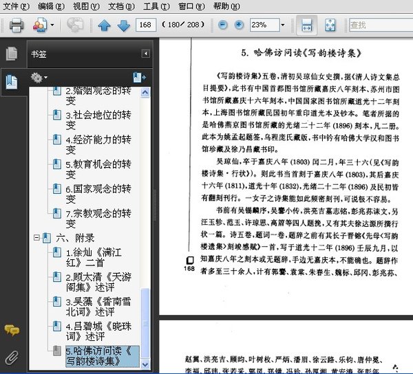413x374 pixels.
Task: Open the 视图(V) menu
Action: (x=86, y=6)
